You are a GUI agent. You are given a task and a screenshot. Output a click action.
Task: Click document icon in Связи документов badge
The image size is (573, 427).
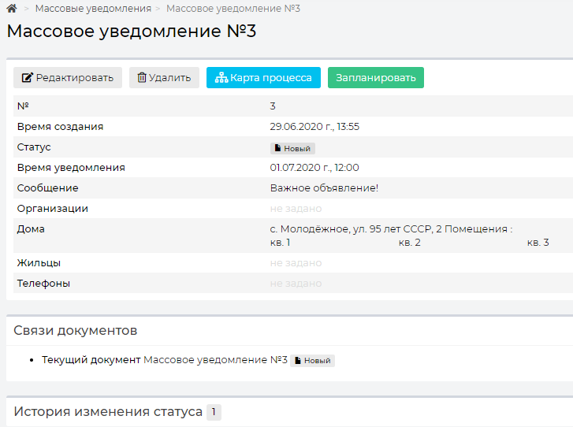coord(298,361)
